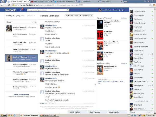
Task: Bookmark this page with the star icon
Action: pos(150,5)
